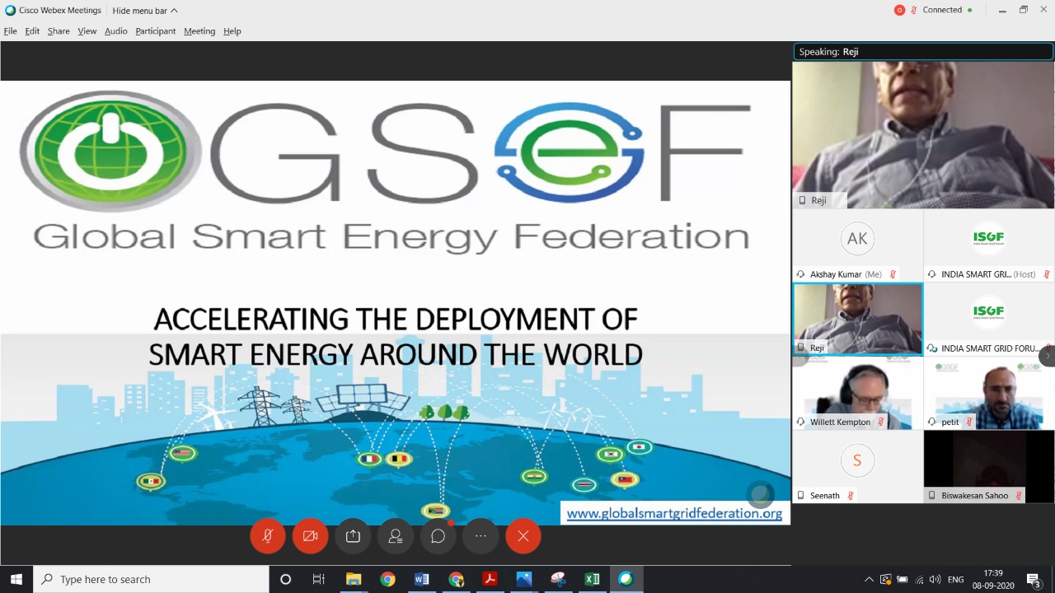
Task: Click the www.globalsmartgridfederation.org link
Action: tap(674, 513)
